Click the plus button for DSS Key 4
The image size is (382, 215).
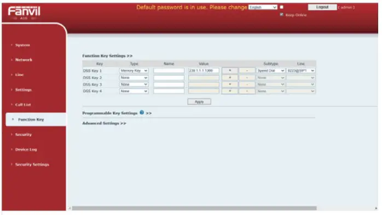click(x=230, y=91)
